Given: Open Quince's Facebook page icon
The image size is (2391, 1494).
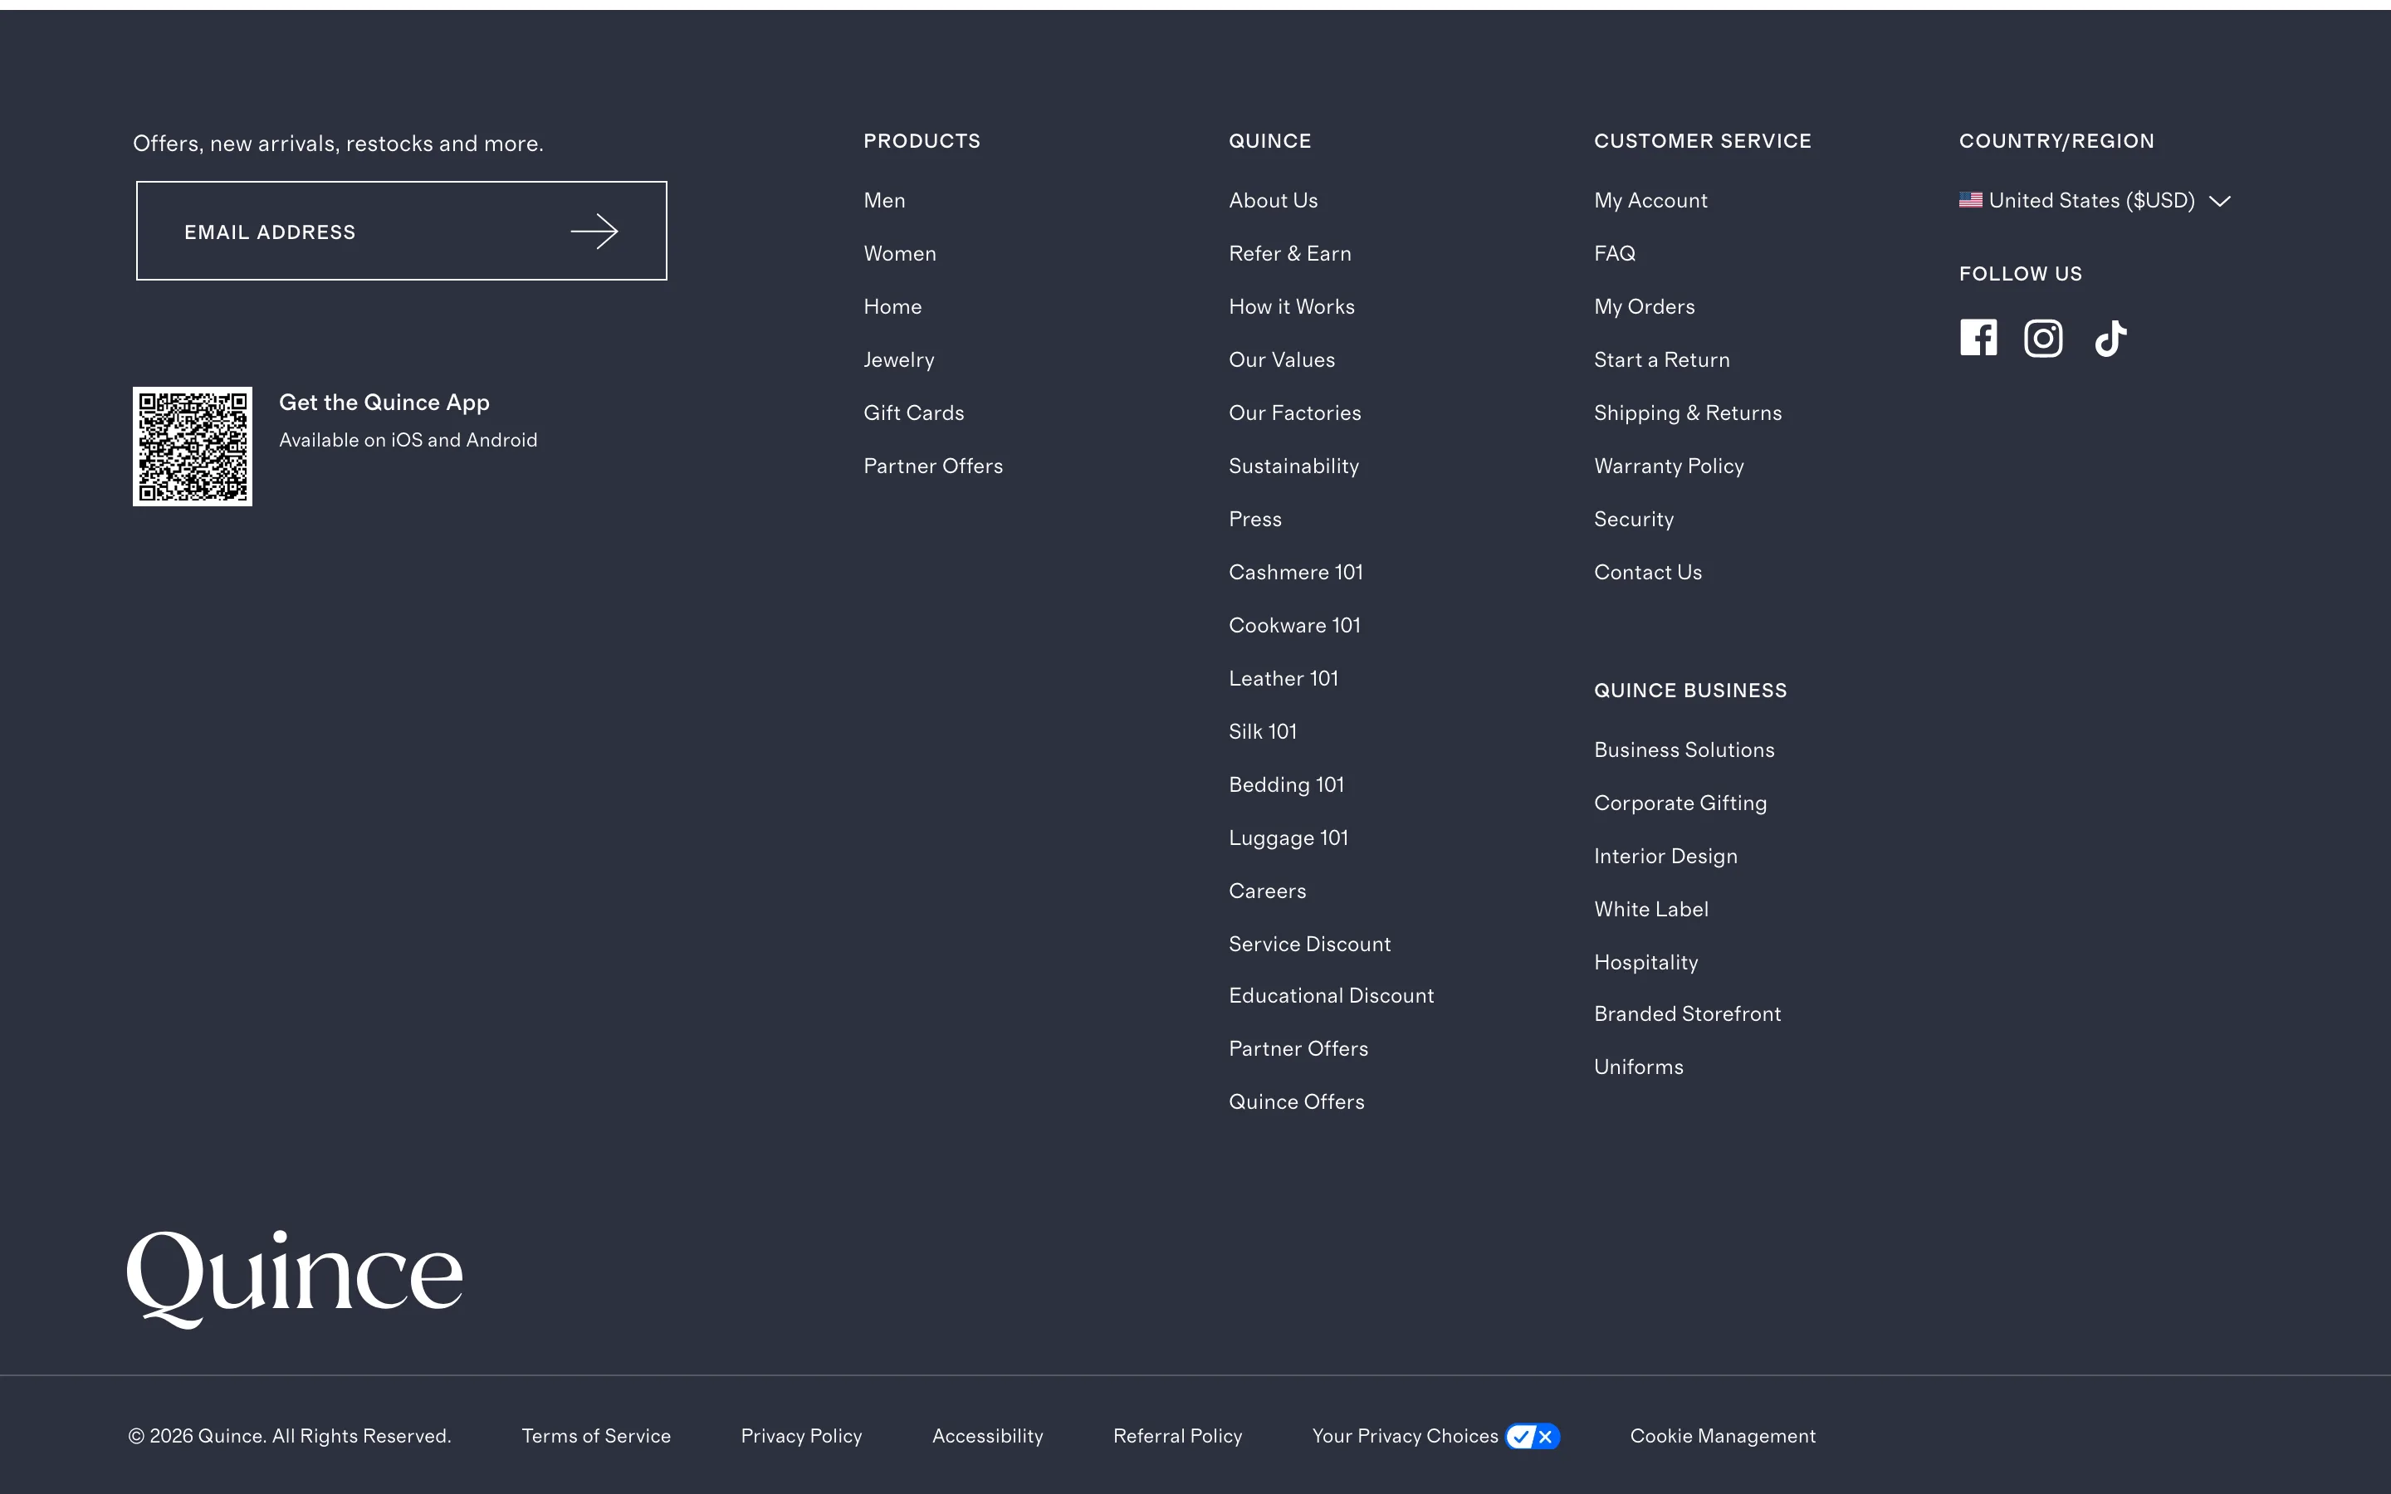Looking at the screenshot, I should 1978,338.
